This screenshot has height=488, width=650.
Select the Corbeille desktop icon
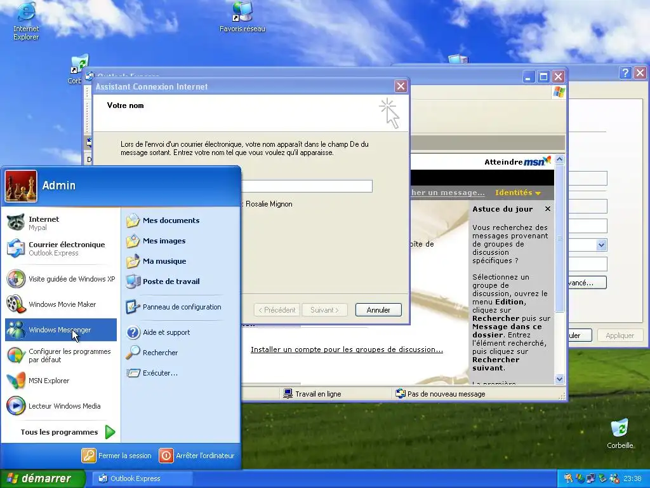620,433
